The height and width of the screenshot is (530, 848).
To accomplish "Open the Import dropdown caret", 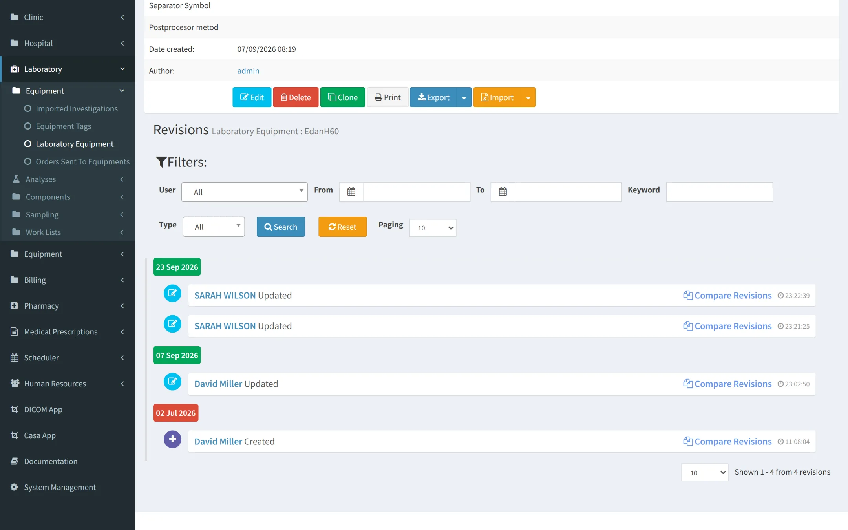I will tap(528, 97).
